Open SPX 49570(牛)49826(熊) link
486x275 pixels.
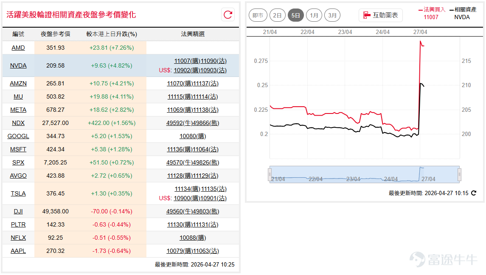pyautogui.click(x=193, y=163)
